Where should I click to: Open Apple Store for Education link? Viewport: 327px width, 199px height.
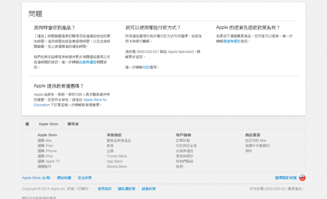pyautogui.click(x=70, y=102)
